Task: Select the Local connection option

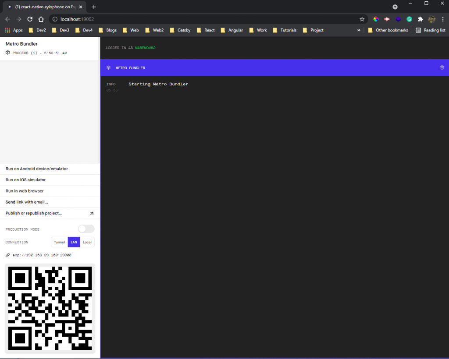Action: coord(87,242)
